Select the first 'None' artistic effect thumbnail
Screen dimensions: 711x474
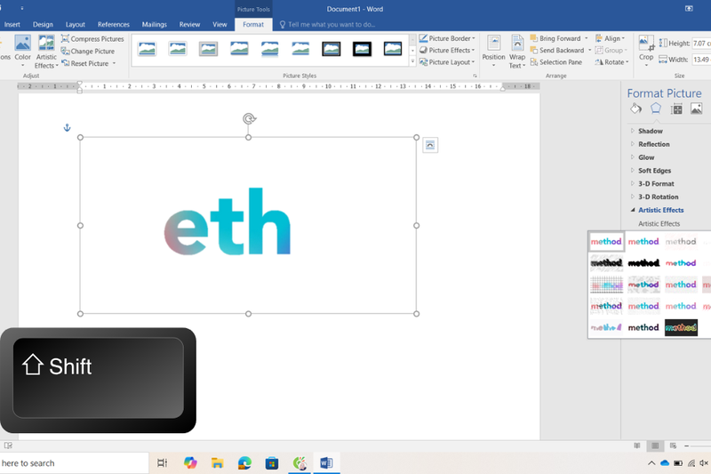pyautogui.click(x=606, y=241)
